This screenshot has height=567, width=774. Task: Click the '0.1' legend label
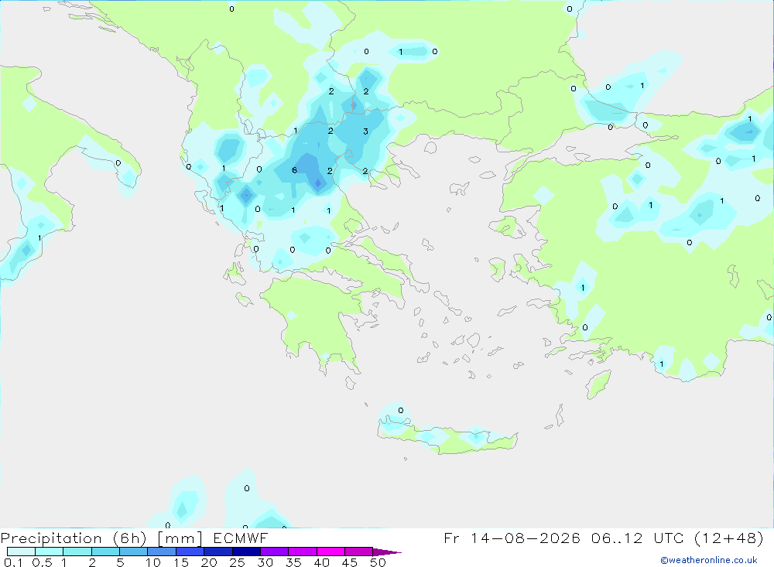[13, 562]
